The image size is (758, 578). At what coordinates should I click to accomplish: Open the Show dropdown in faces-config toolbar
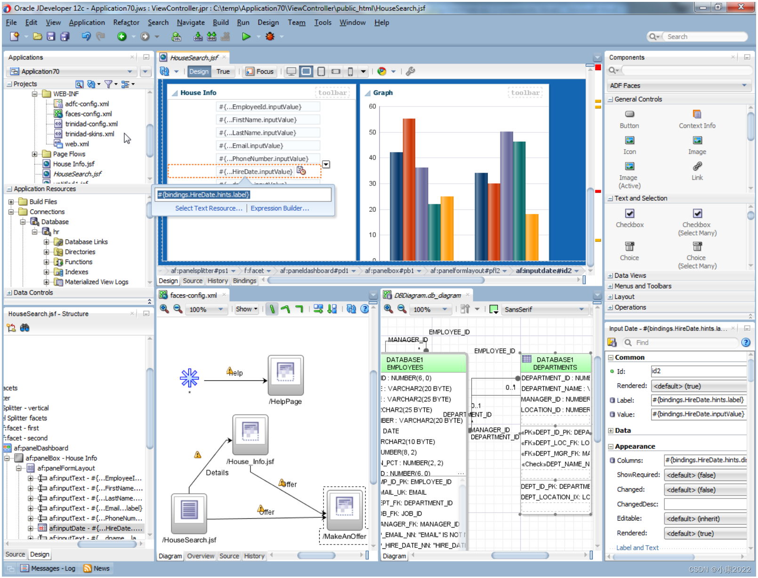(247, 309)
